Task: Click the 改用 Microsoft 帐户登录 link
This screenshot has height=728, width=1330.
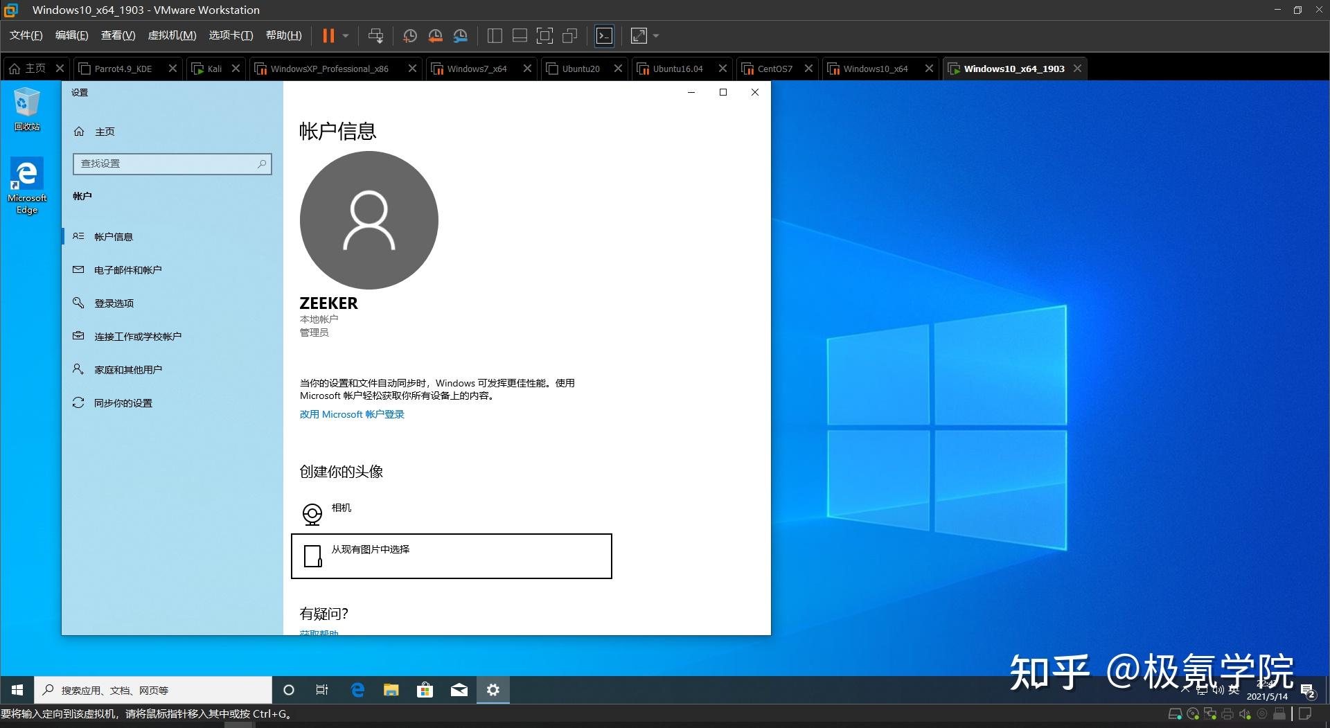Action: [351, 414]
